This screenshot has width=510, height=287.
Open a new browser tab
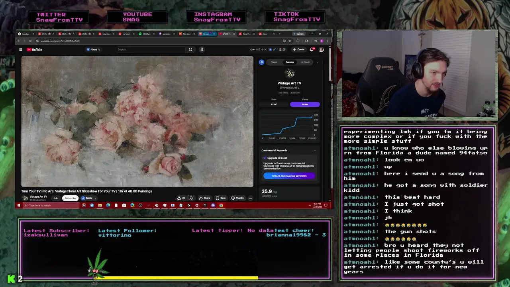(280, 34)
